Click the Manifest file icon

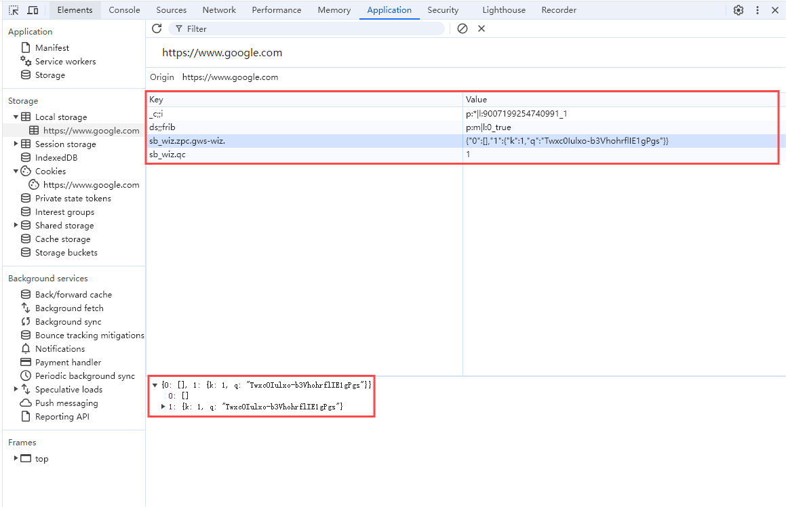(x=26, y=47)
